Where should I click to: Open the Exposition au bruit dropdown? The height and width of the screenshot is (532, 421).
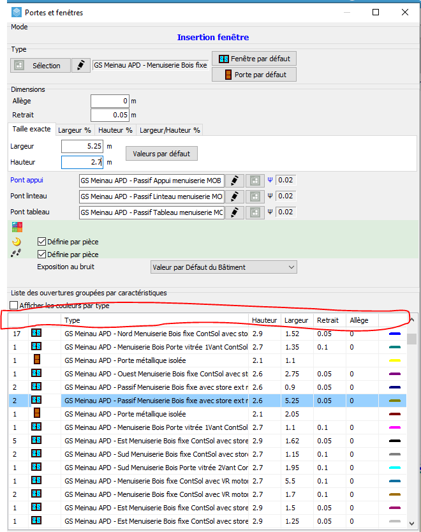tap(223, 267)
